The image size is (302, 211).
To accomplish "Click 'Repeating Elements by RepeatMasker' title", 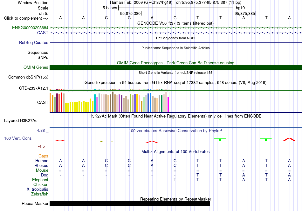I will pyautogui.click(x=175, y=199).
